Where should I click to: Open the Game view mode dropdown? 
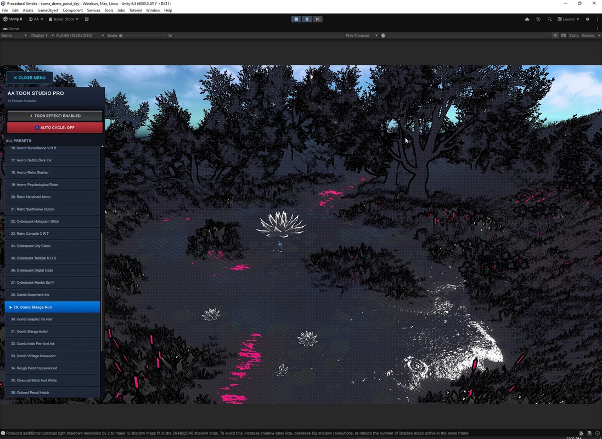click(x=14, y=35)
